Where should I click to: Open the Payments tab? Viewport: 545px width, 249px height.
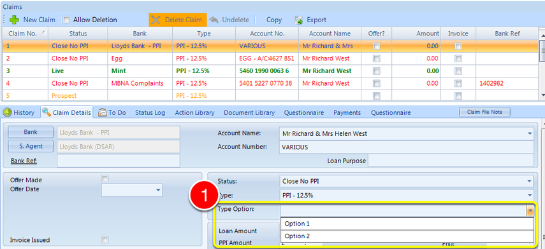[347, 112]
